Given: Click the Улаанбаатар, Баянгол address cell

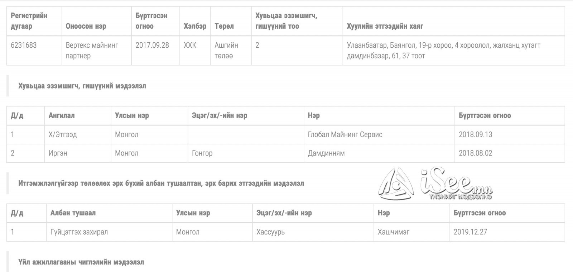Looking at the screenshot, I should 454,51.
